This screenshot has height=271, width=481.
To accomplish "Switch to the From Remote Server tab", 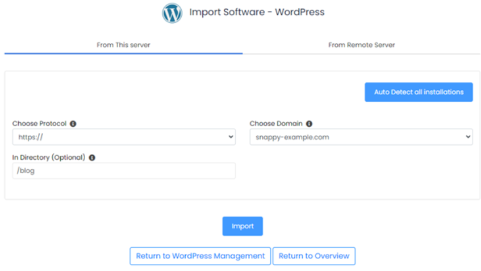I will coord(361,45).
